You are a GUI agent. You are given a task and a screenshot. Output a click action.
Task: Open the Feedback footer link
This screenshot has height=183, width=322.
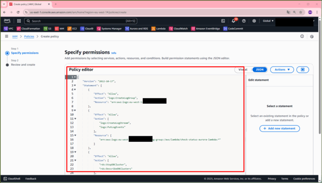tap(31, 178)
